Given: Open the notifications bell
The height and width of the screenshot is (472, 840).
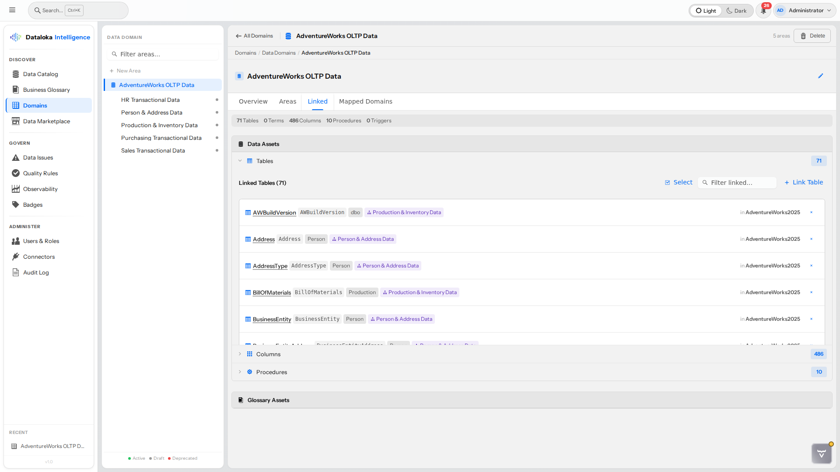Looking at the screenshot, I should (763, 10).
